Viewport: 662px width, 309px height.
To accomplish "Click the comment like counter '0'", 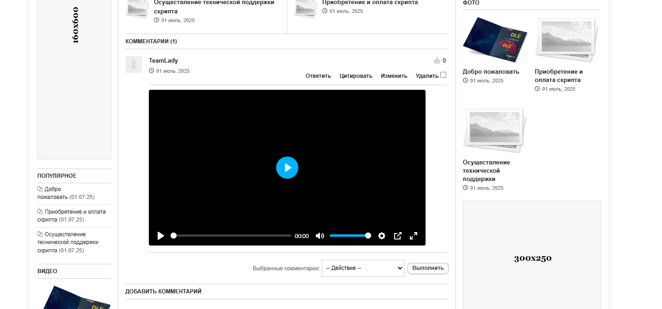I will click(444, 60).
